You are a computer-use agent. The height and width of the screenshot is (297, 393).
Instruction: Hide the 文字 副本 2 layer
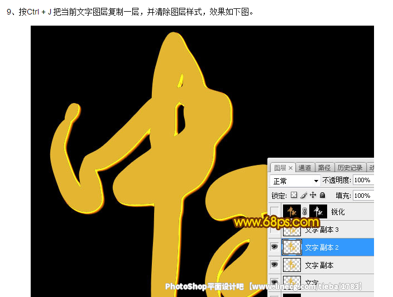[x=275, y=247]
